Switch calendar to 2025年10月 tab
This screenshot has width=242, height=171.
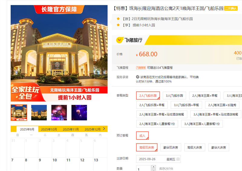pos(49,129)
